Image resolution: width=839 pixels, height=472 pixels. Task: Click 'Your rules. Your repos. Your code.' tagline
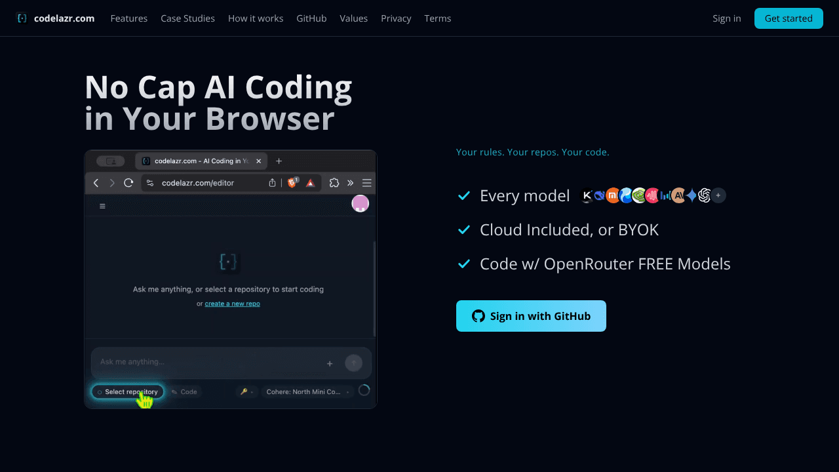click(x=533, y=152)
